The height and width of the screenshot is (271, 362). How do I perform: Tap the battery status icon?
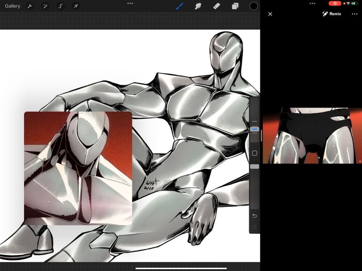click(354, 4)
